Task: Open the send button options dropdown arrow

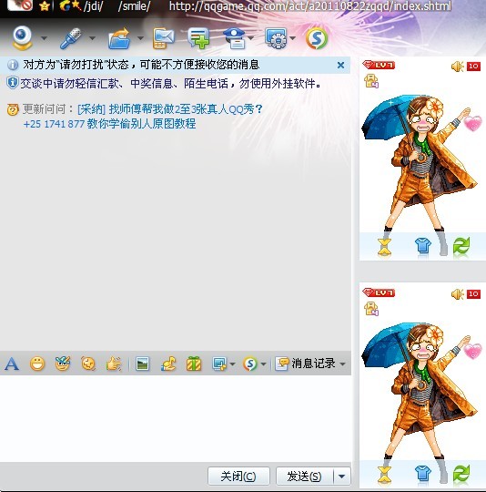Action: point(342,477)
